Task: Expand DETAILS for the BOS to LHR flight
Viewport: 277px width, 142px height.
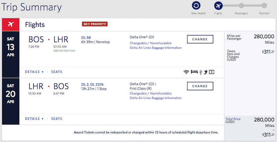Action: 34,72
